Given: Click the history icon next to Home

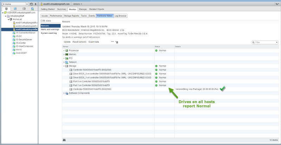Looking at the screenshot, I should (x=32, y=4).
